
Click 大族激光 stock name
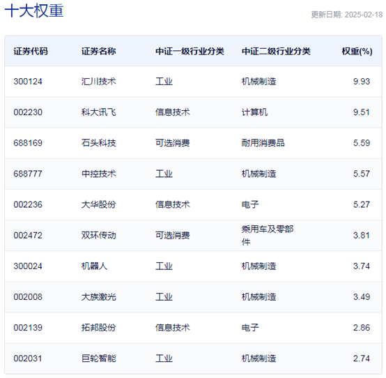[x=98, y=297]
